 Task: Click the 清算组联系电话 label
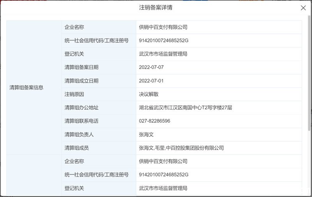click(x=82, y=121)
